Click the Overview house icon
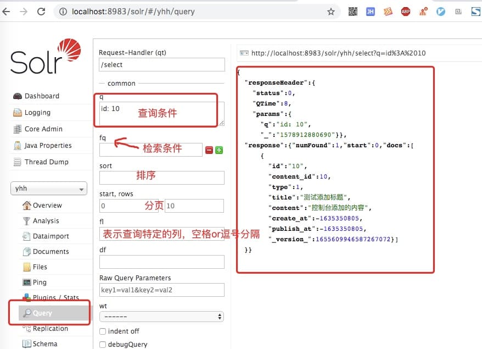 click(x=27, y=205)
